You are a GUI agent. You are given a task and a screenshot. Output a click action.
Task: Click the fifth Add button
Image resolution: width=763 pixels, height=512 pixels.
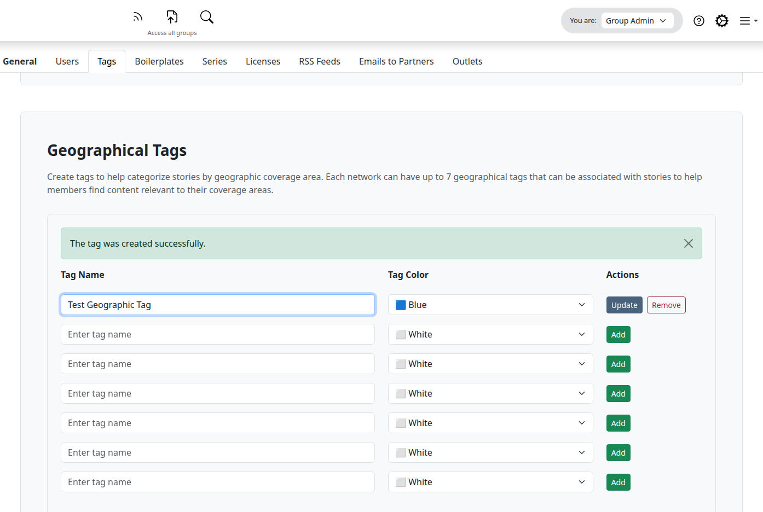(619, 453)
